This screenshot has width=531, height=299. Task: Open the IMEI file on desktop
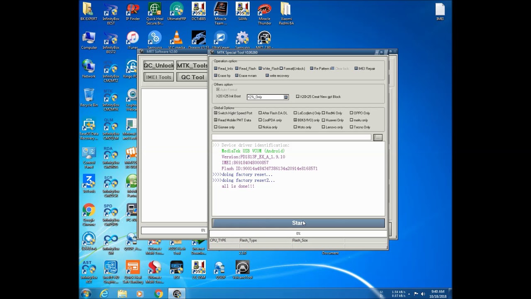click(440, 12)
